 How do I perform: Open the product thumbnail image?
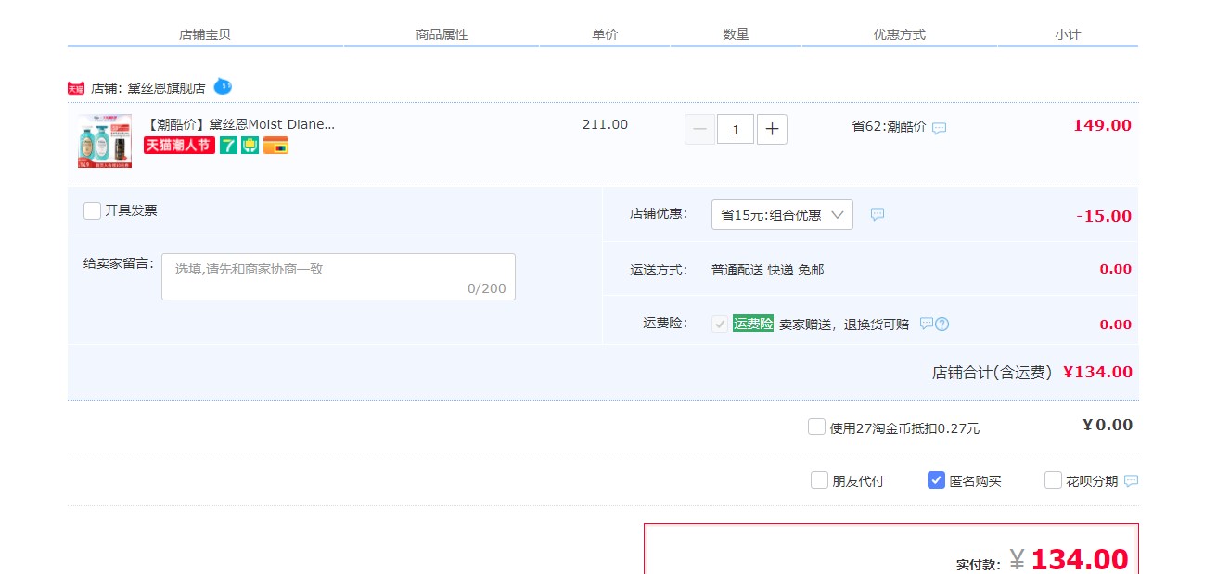click(105, 141)
